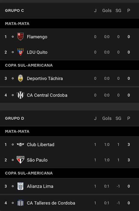This screenshot has height=211, width=139.
Task: Click the Alianza Lima crest
Action: click(x=21, y=186)
